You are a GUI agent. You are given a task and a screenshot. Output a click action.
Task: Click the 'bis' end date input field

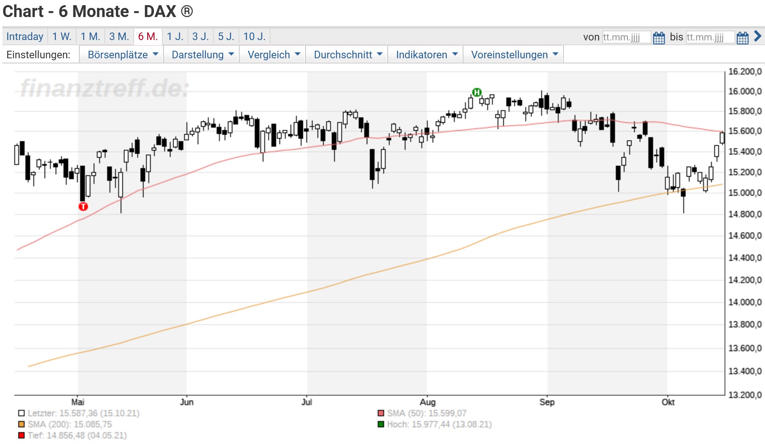tap(710, 37)
